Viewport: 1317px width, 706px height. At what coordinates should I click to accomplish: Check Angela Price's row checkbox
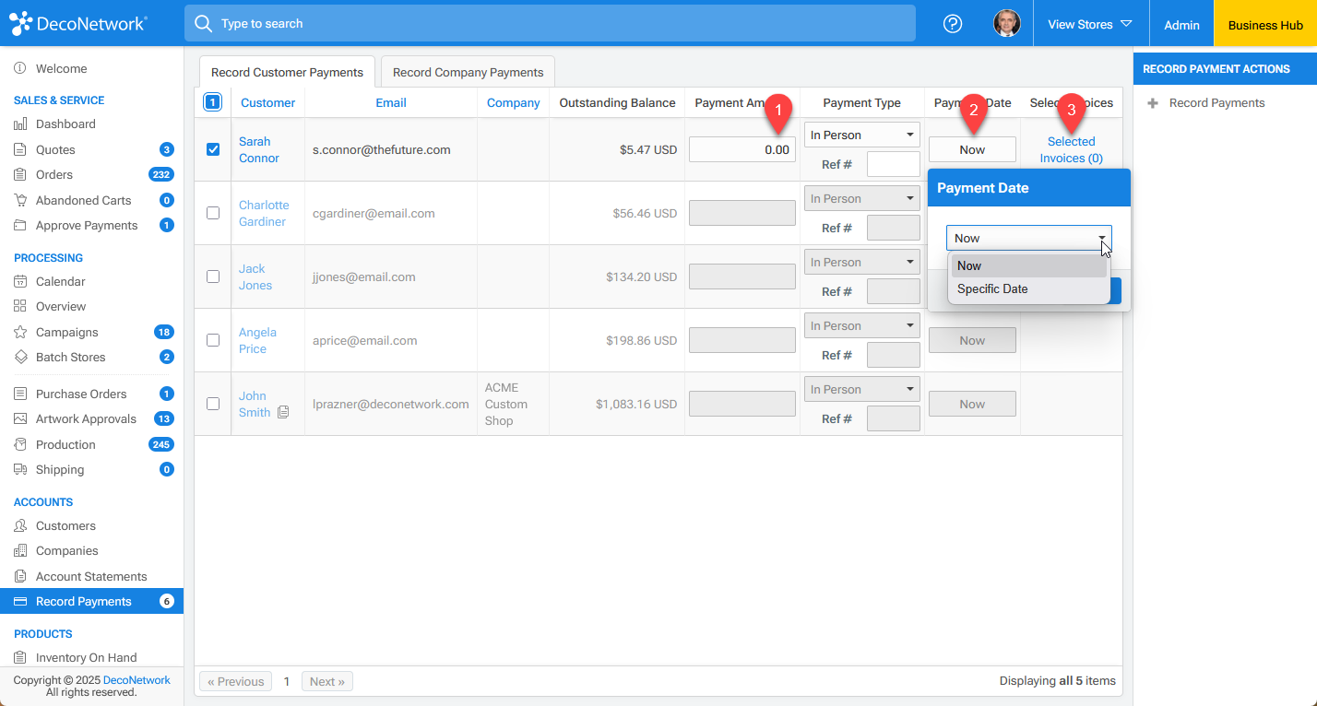pos(213,340)
